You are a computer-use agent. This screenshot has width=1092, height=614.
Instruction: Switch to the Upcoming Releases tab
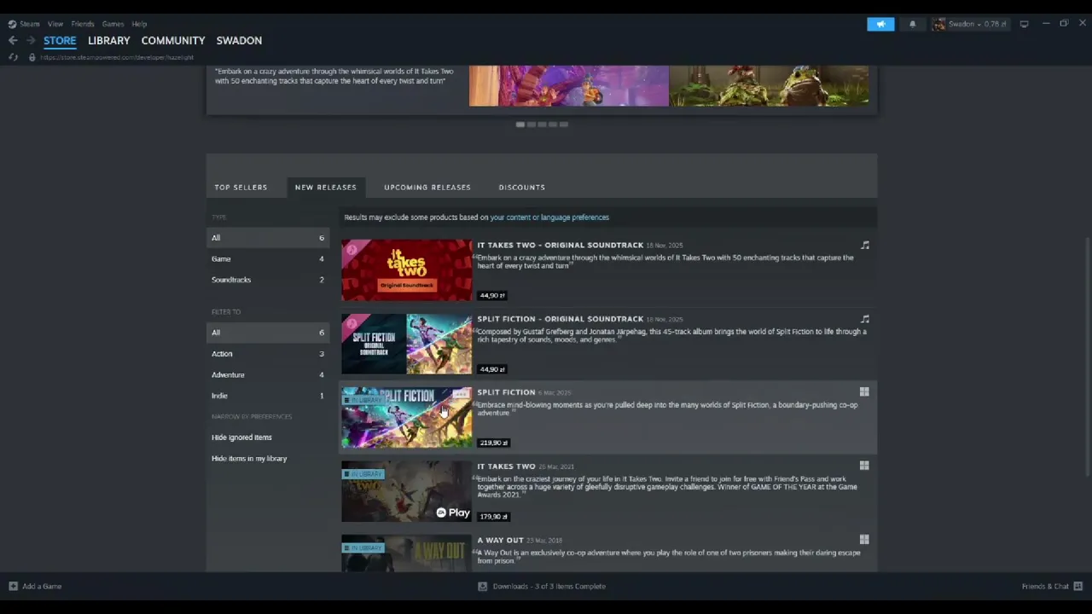point(427,187)
